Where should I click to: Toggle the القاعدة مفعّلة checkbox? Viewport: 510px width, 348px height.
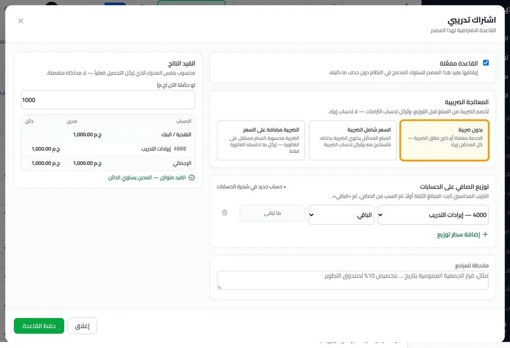[x=486, y=63]
